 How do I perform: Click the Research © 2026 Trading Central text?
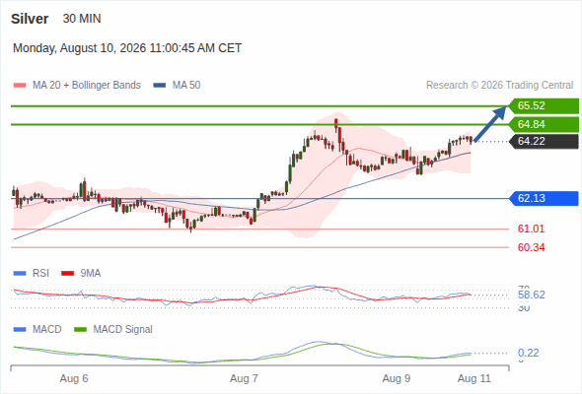[x=499, y=86]
